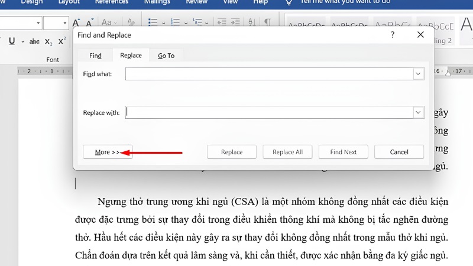Screen dimensions: 473x266
Task: Click the Underline formatting icon
Action: coord(12,41)
